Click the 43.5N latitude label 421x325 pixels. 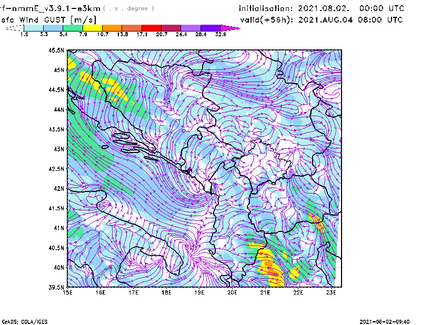56,129
